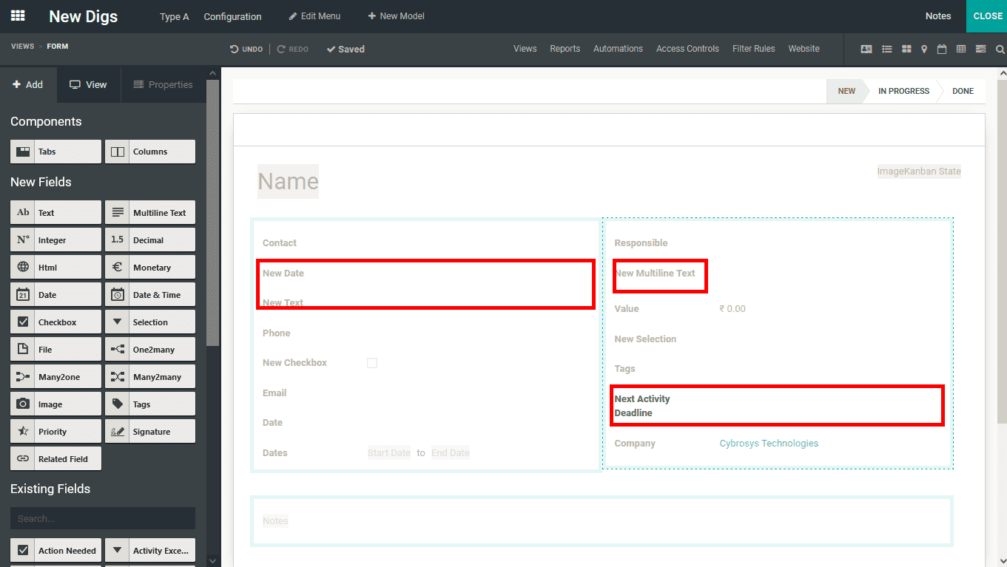This screenshot has width=1007, height=567.
Task: Switch to the Access Controls tab
Action: (687, 49)
